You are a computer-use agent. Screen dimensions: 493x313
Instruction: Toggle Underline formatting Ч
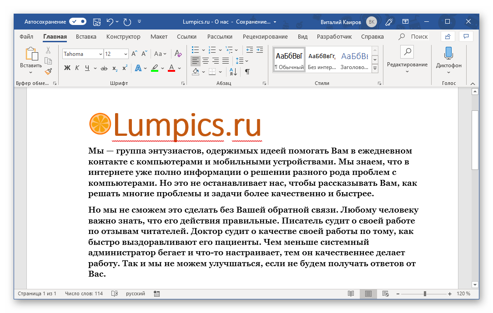[x=87, y=68]
